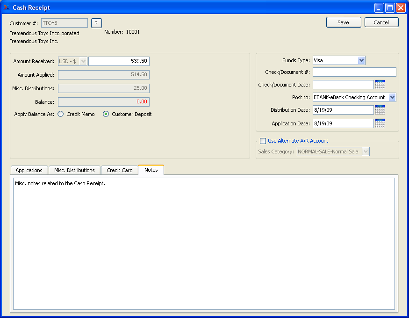Image resolution: width=409 pixels, height=318 pixels.
Task: Click the Application Date field
Action: [x=343, y=123]
